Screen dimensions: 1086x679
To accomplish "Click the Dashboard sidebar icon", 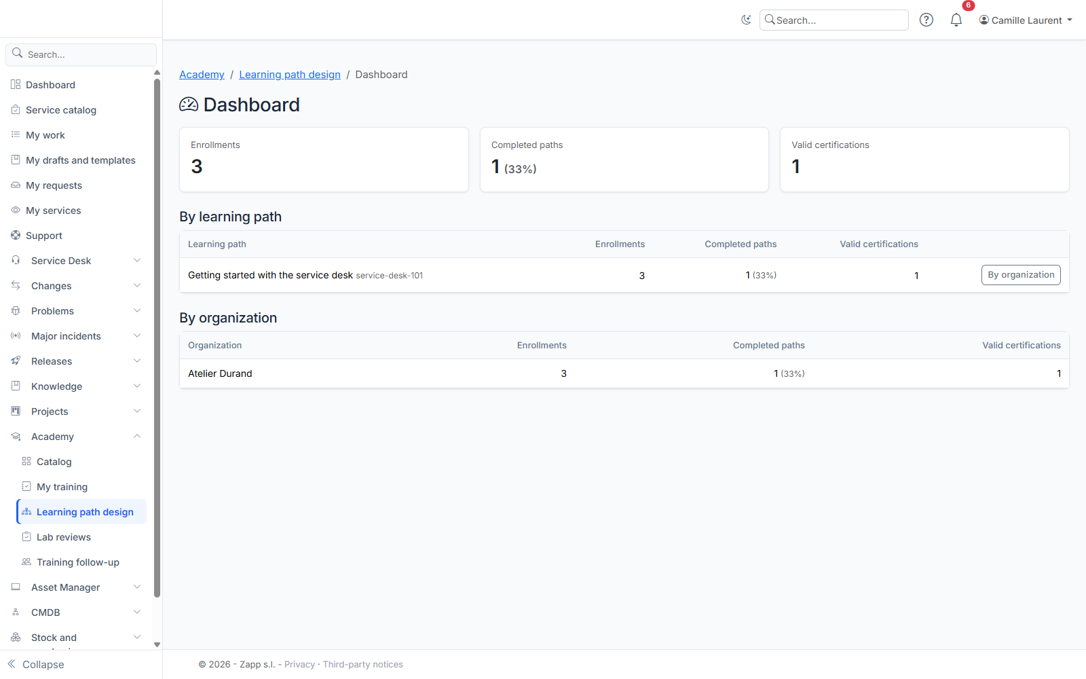I will point(16,84).
